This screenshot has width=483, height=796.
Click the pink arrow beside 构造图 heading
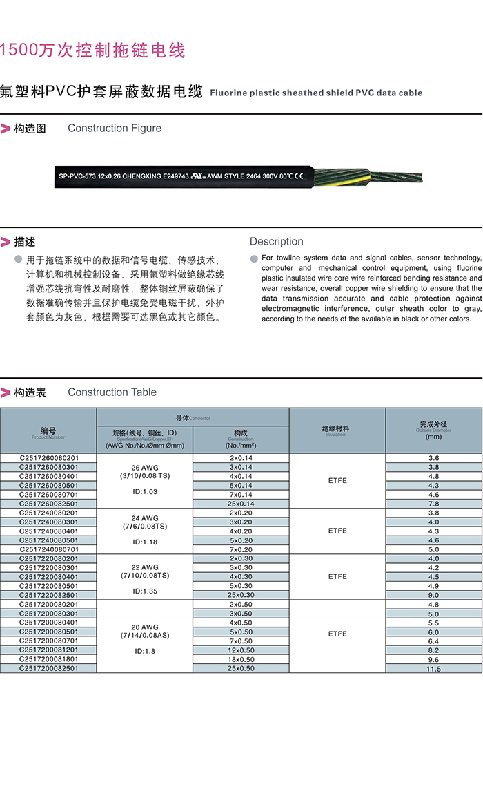6,129
